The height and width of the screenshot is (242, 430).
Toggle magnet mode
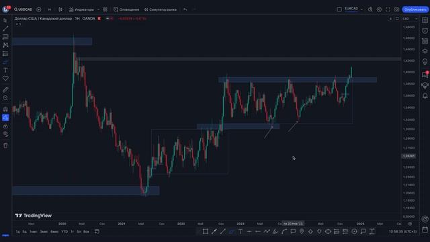coord(5,109)
